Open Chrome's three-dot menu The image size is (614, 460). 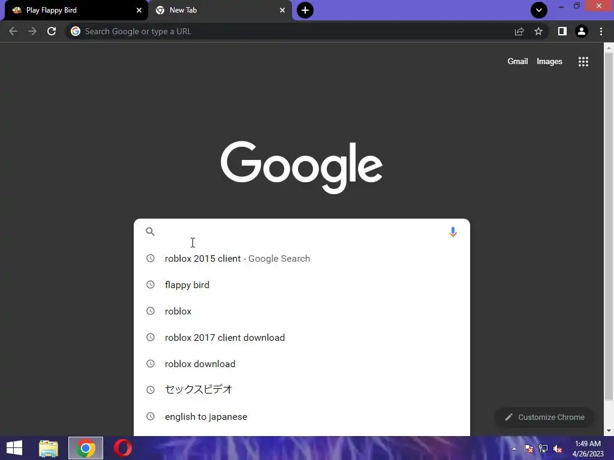click(601, 31)
